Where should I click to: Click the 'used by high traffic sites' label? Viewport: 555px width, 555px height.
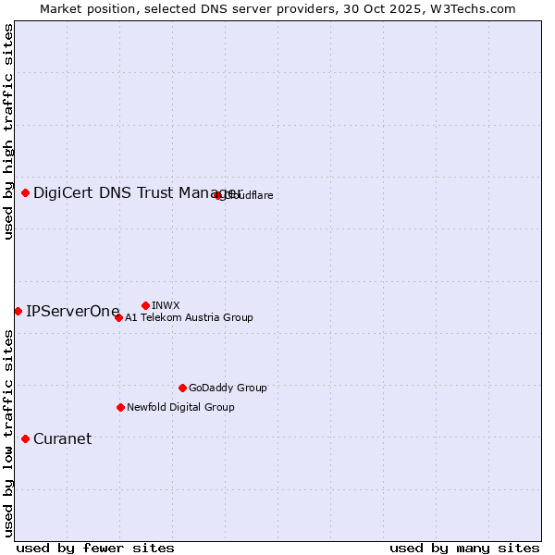[x=8, y=131]
